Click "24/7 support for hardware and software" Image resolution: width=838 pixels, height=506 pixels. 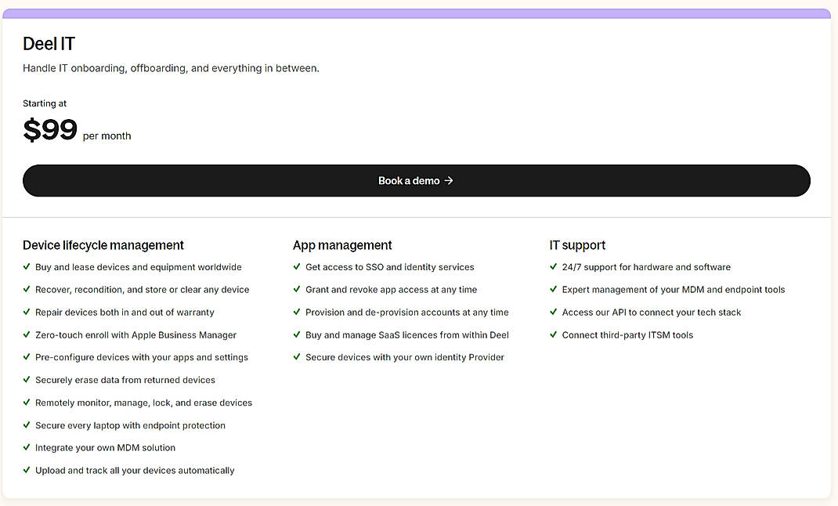[x=646, y=267]
